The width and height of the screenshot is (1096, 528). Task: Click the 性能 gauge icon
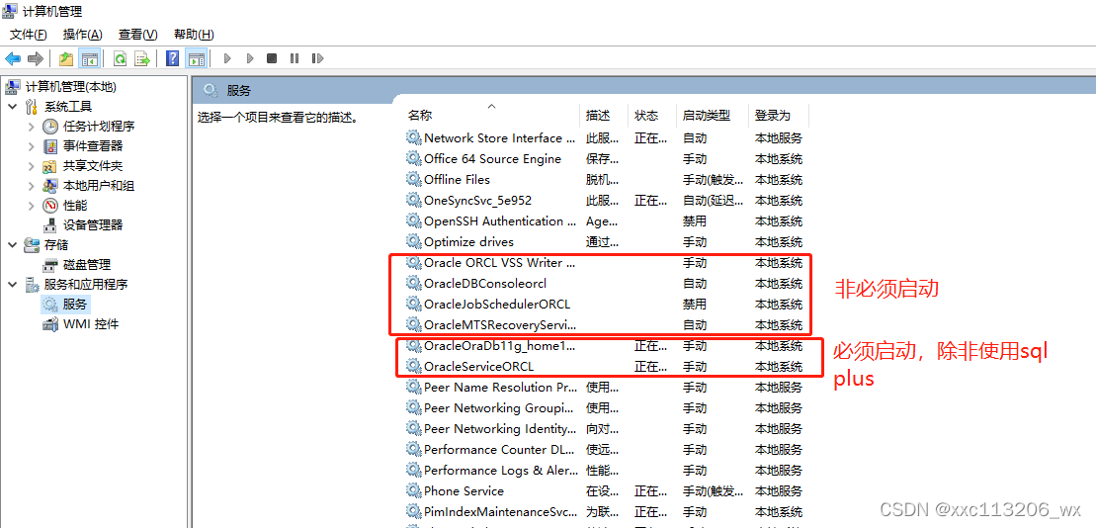pyautogui.click(x=50, y=206)
